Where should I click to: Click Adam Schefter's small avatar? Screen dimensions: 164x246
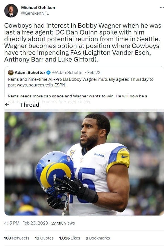pyautogui.click(x=11, y=73)
